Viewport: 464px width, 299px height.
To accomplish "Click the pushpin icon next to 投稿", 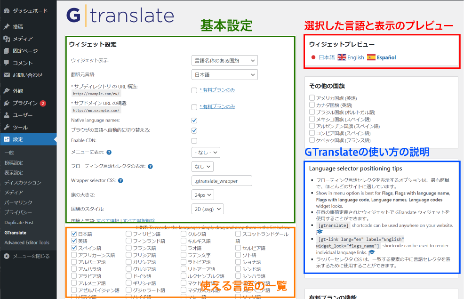I will 7,27.
